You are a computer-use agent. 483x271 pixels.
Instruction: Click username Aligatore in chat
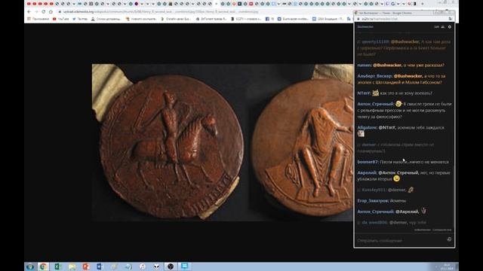click(x=367, y=127)
